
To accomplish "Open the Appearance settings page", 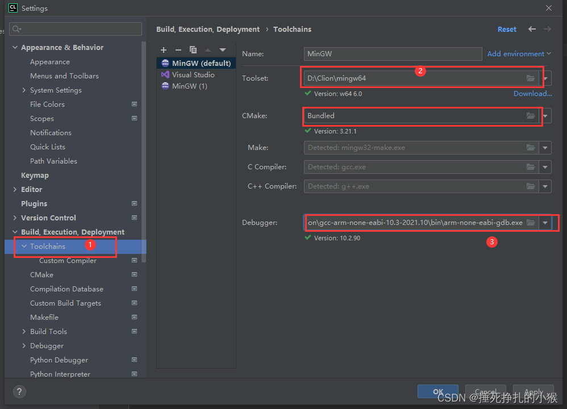I will [50, 62].
